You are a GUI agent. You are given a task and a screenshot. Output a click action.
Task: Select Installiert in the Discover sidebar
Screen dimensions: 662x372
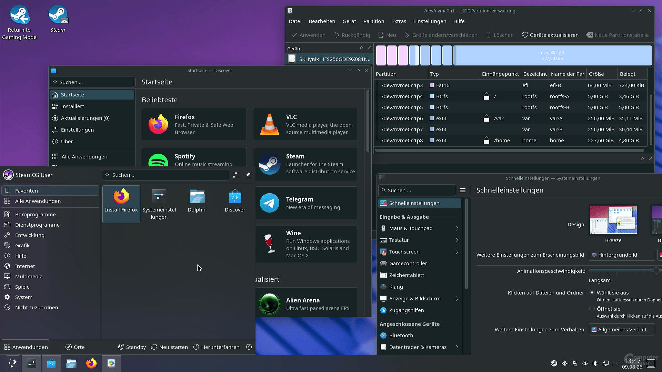(x=92, y=106)
